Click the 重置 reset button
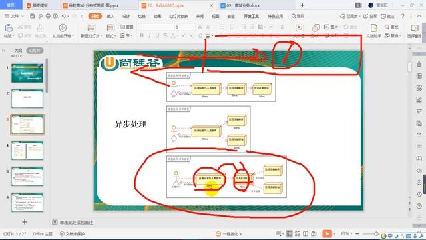Viewport: 426px width, 240px height. pyautogui.click(x=126, y=27)
